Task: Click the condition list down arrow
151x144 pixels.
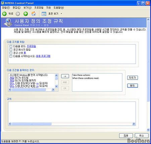Action: [56, 86]
